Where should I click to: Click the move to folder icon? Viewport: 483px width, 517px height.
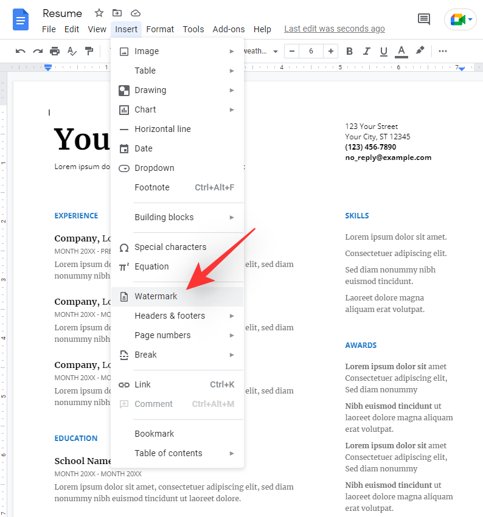(x=117, y=13)
